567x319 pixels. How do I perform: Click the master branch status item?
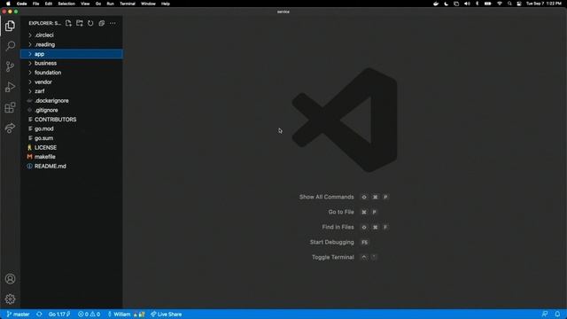tap(18, 315)
